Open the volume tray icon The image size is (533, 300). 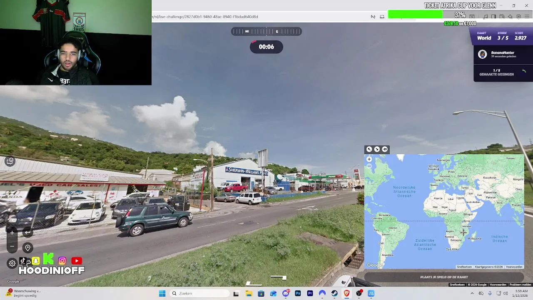(506, 293)
